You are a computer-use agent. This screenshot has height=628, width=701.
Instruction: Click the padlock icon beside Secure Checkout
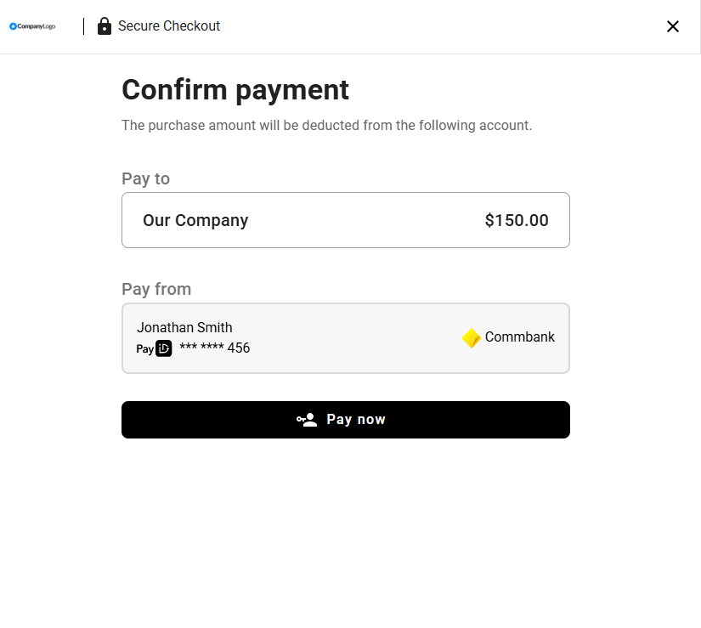coord(105,26)
